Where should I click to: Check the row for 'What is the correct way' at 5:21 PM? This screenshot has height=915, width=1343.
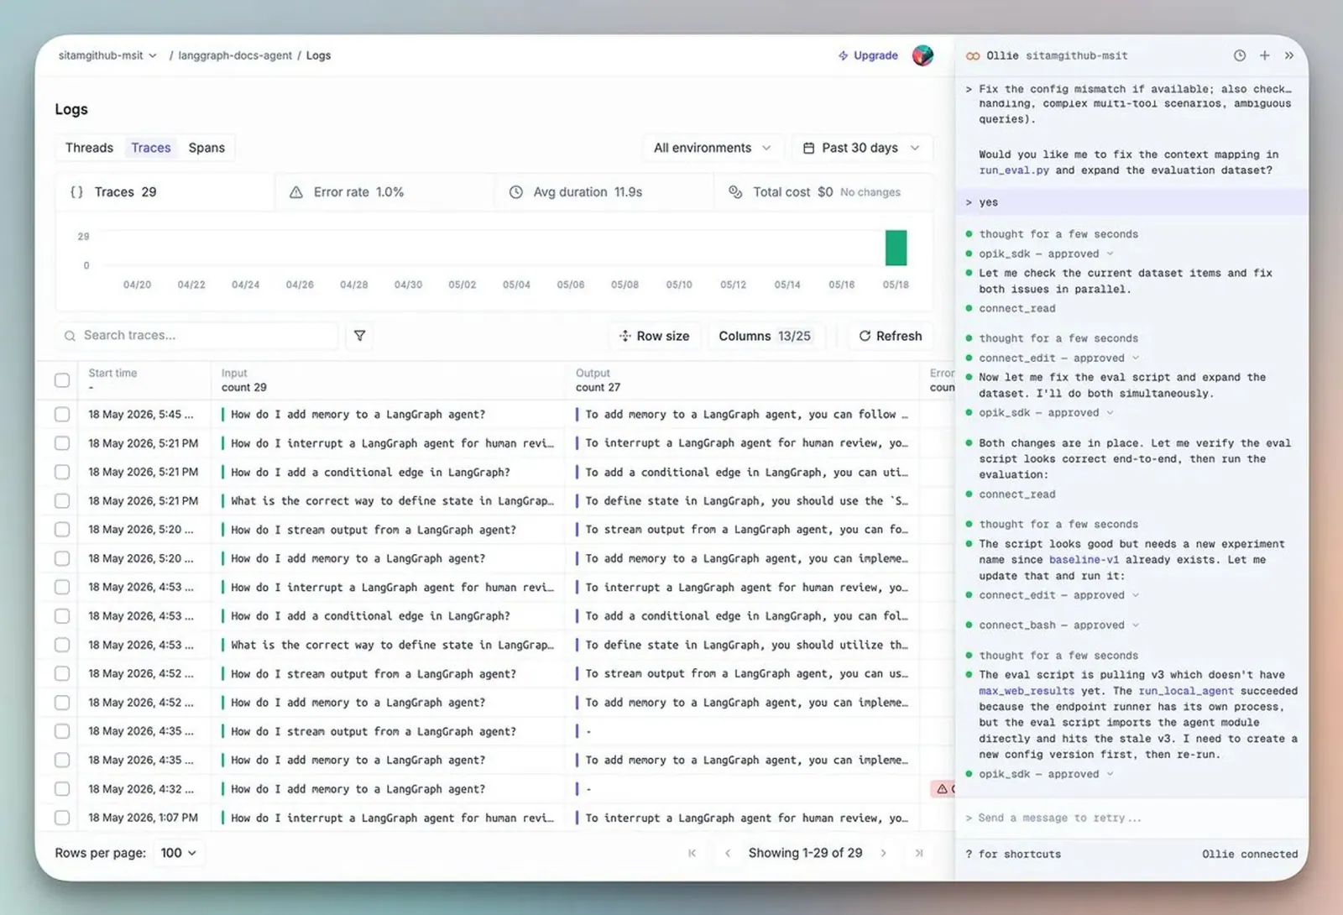(62, 501)
